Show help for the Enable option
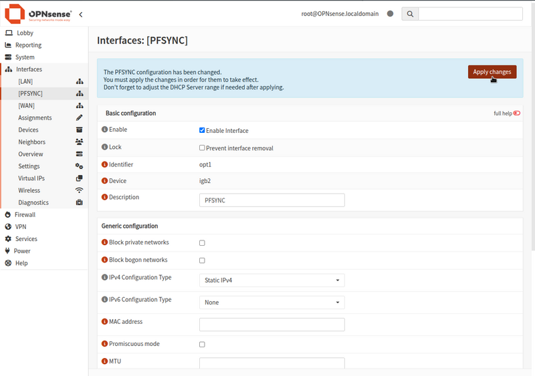This screenshot has width=535, height=376. 105,130
